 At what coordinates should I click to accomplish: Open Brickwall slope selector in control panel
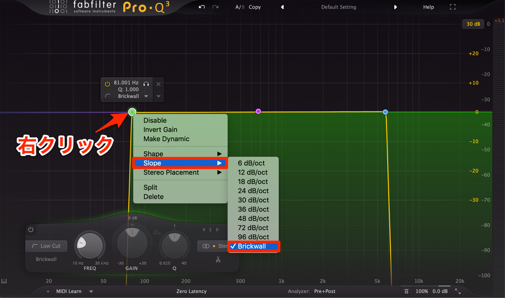46,259
